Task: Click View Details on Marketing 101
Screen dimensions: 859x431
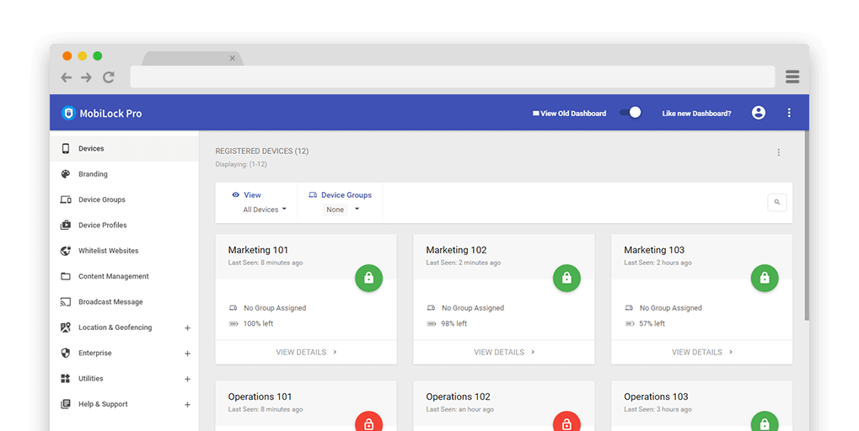Action: point(306,352)
